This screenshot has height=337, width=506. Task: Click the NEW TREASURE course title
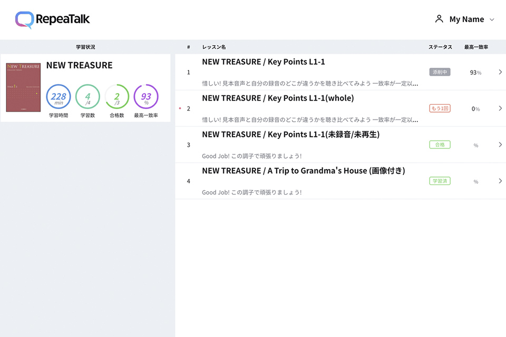pyautogui.click(x=80, y=65)
